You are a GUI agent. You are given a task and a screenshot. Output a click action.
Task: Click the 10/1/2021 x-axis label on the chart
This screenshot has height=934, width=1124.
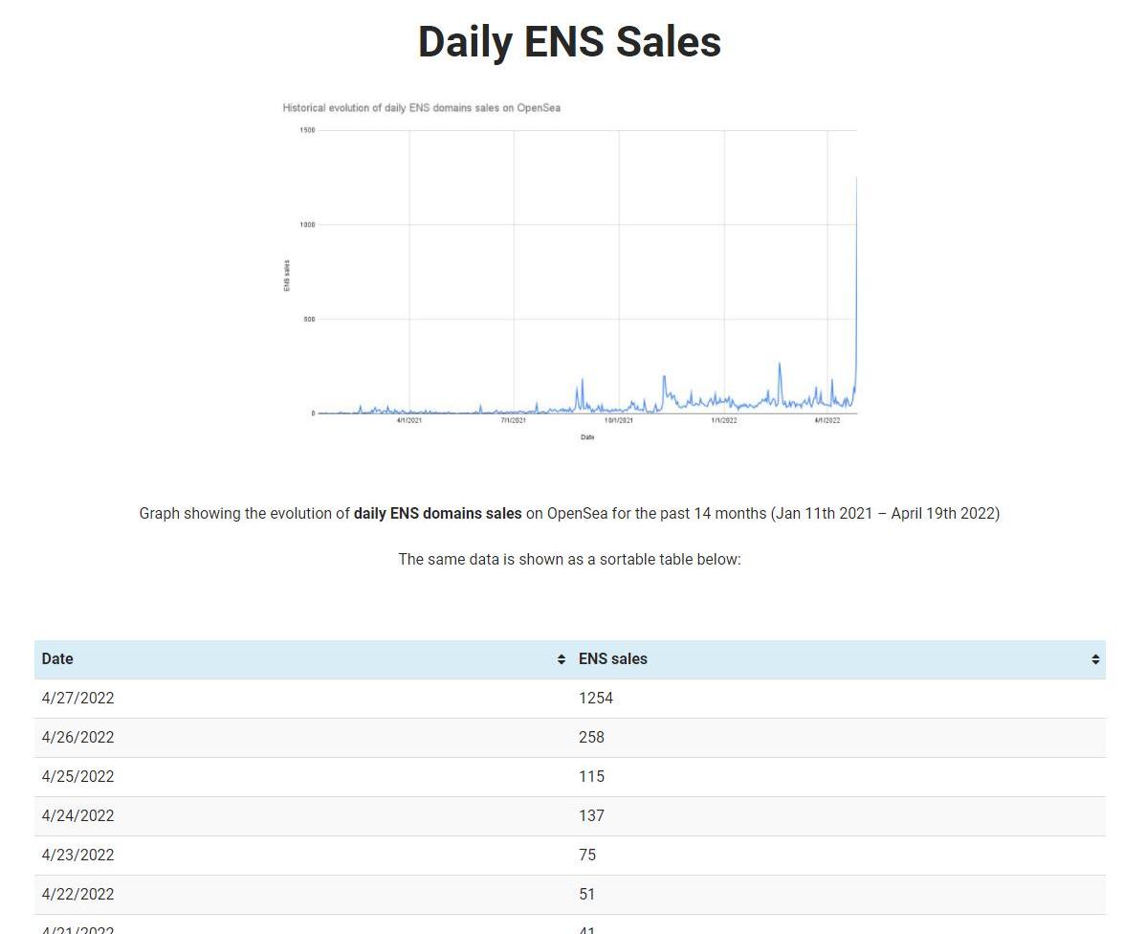[x=619, y=421]
